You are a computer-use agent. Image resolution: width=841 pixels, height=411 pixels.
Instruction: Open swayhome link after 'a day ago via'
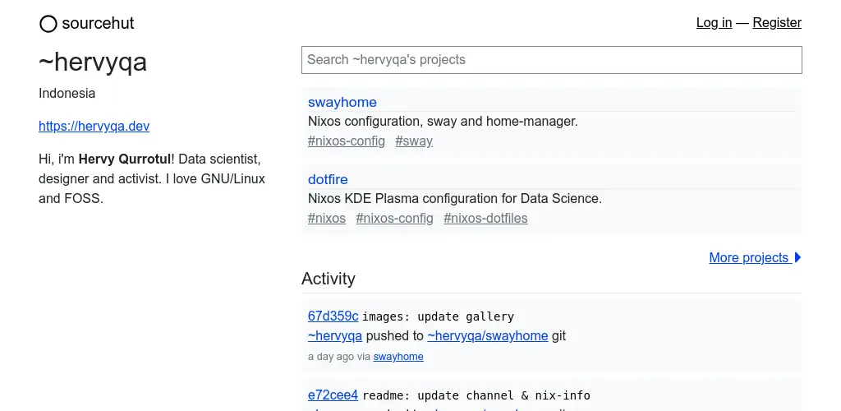[x=398, y=357]
